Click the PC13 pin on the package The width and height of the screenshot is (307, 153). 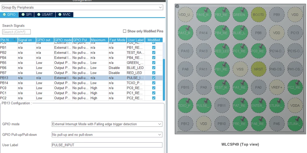(x=295, y=33)
